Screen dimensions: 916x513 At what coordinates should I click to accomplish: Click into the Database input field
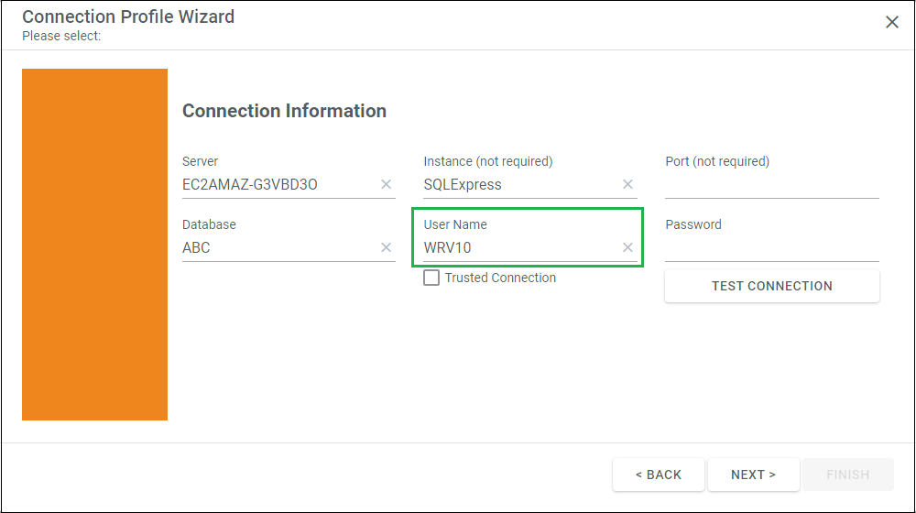point(279,247)
